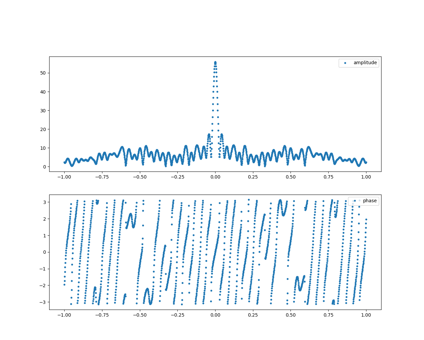The image size is (424, 340).
Task: Click the y-axis tick 20 in amplitude plot
Action: pyautogui.click(x=43, y=129)
